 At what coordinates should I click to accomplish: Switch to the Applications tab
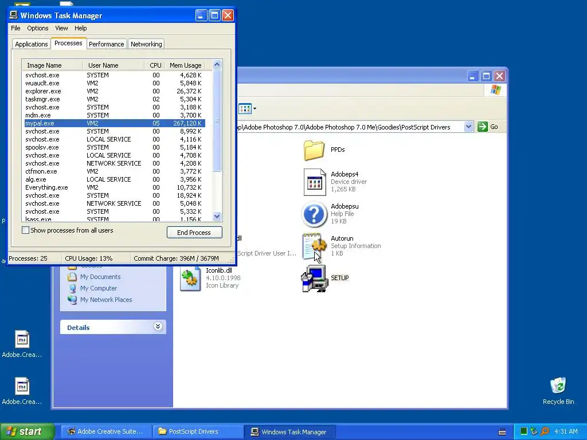[32, 44]
